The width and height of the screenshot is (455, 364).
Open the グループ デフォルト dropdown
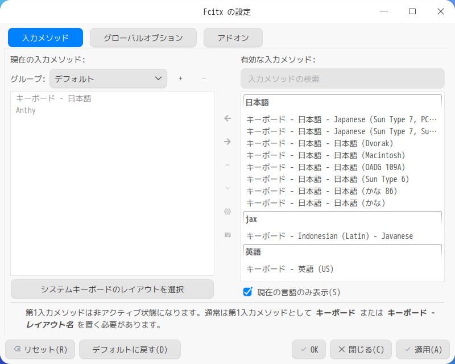pos(108,78)
